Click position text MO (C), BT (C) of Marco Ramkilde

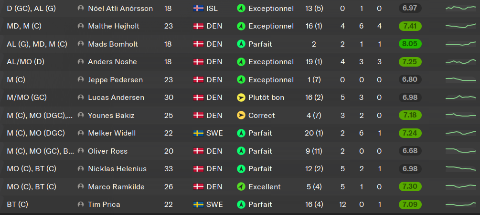[32, 186]
